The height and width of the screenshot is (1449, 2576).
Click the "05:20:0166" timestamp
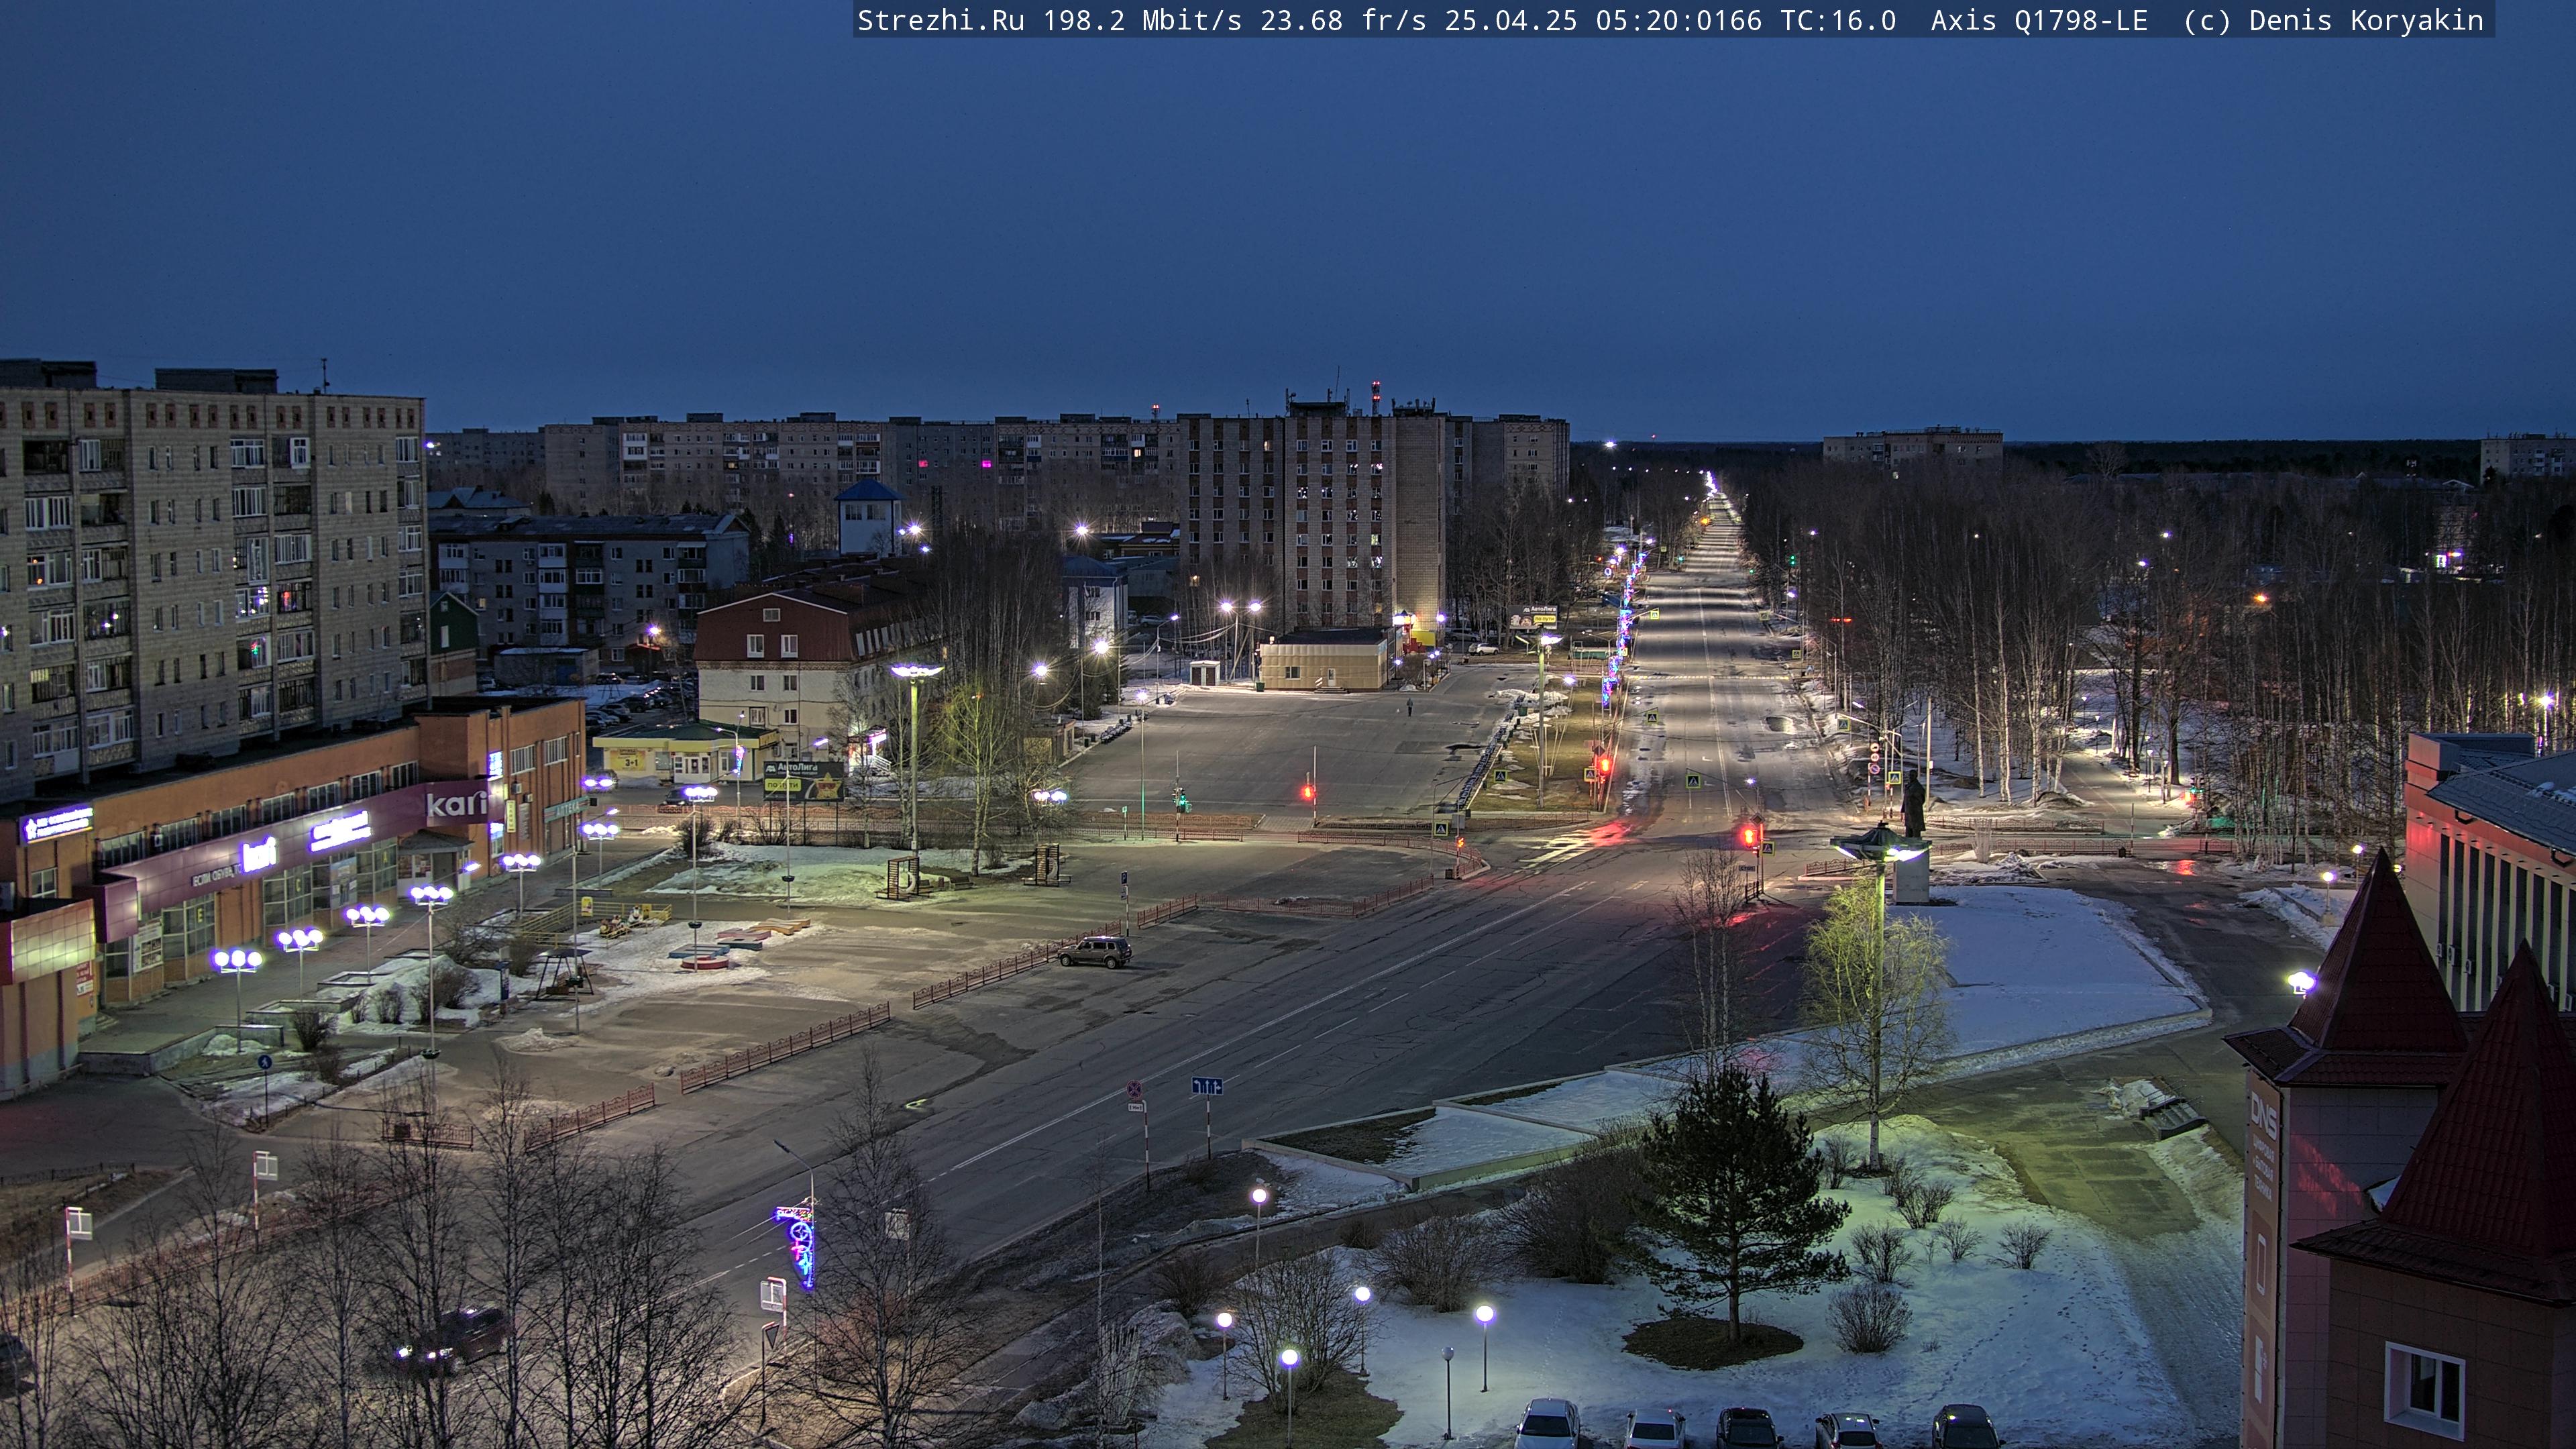point(1679,21)
